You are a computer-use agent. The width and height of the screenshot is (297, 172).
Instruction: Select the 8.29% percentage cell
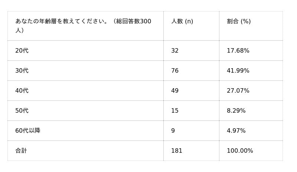(236, 111)
